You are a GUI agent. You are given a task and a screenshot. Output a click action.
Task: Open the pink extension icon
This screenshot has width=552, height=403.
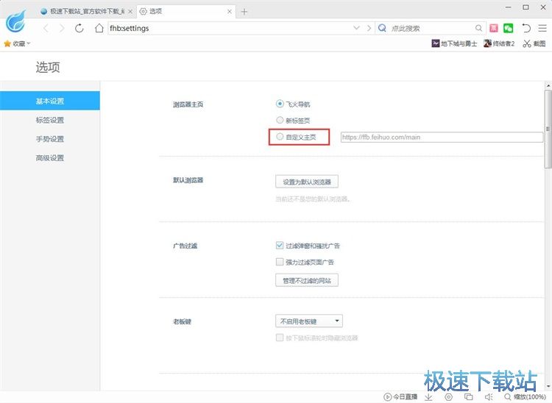tap(494, 28)
